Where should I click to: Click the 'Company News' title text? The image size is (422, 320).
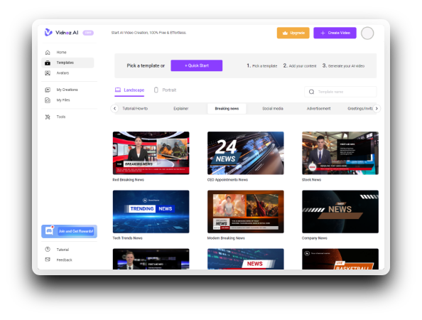tap(314, 238)
